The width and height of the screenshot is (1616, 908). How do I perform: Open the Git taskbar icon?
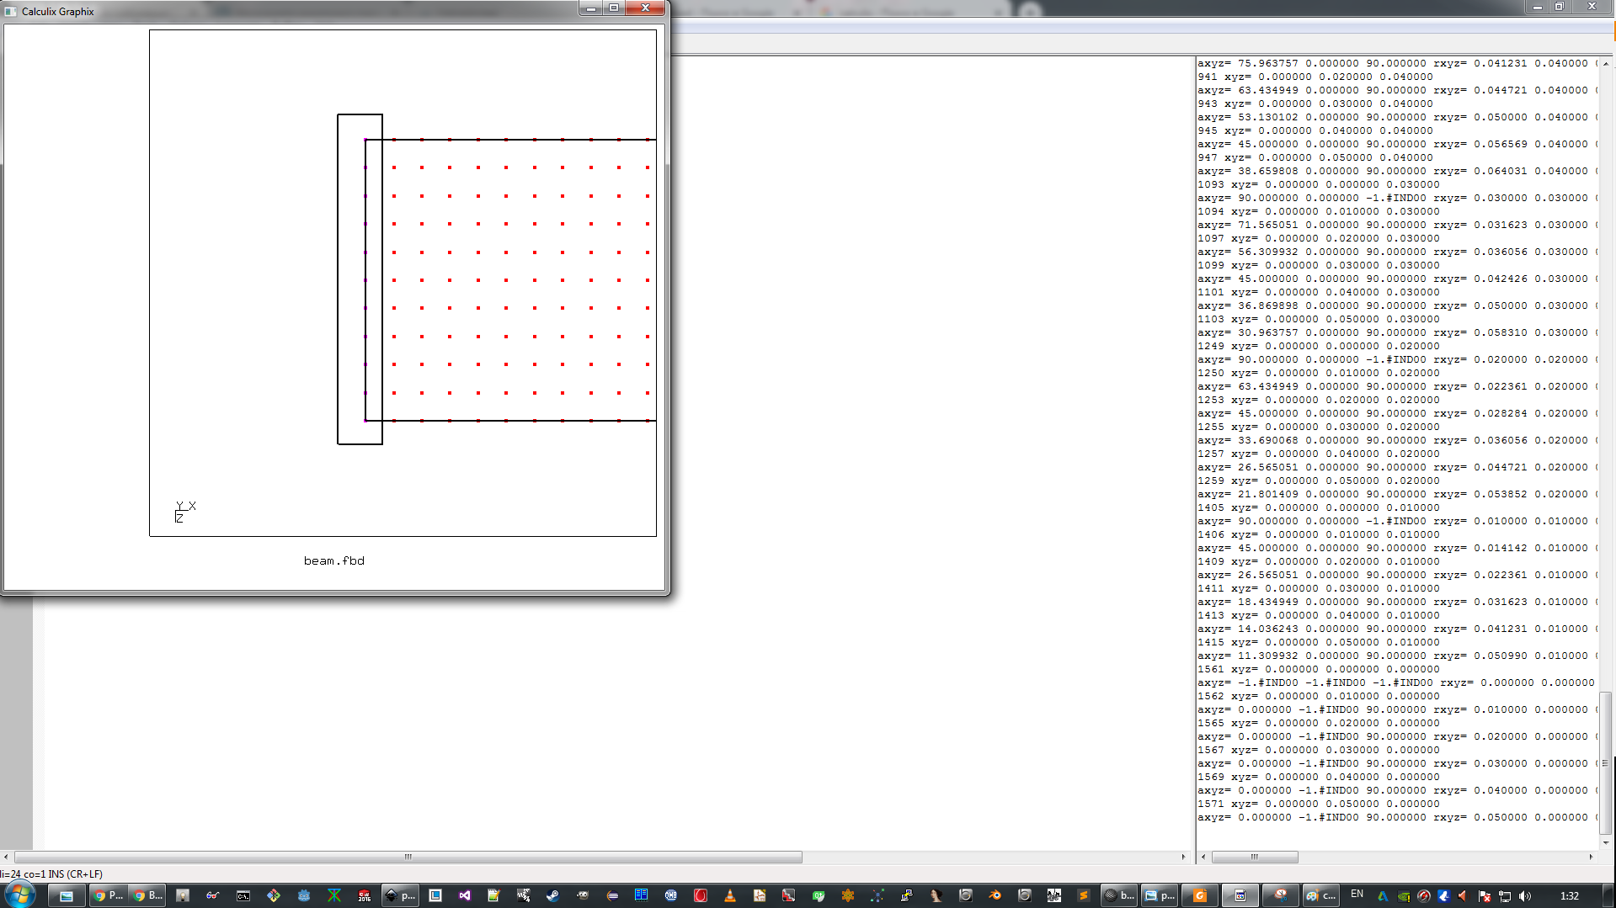[273, 896]
